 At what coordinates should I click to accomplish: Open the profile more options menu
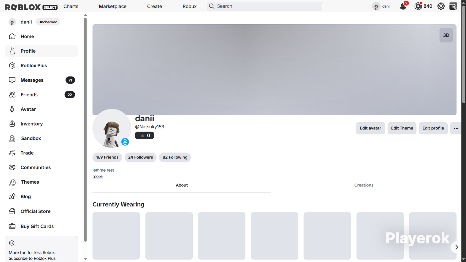[456, 128]
